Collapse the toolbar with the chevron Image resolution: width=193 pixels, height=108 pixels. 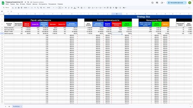tap(189, 8)
